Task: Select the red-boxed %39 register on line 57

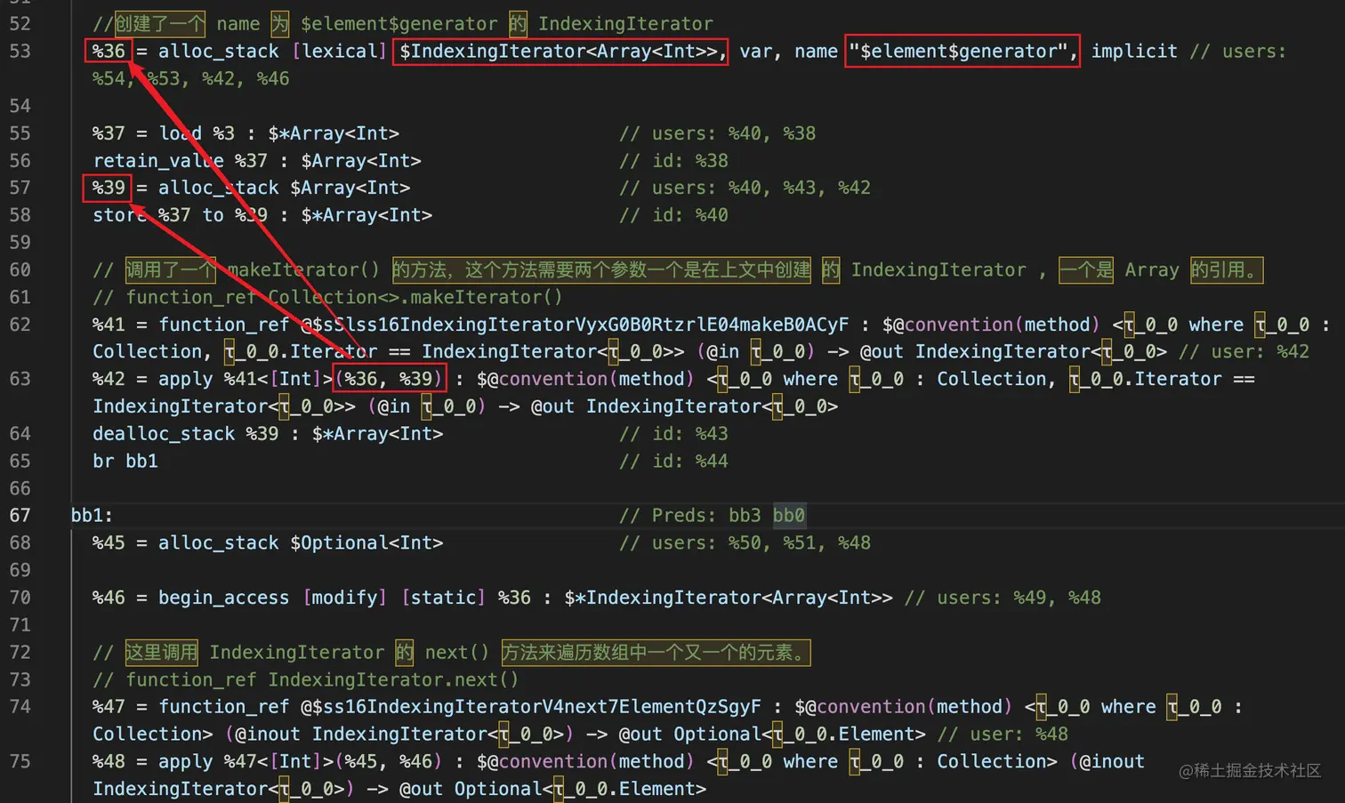Action: pos(107,188)
